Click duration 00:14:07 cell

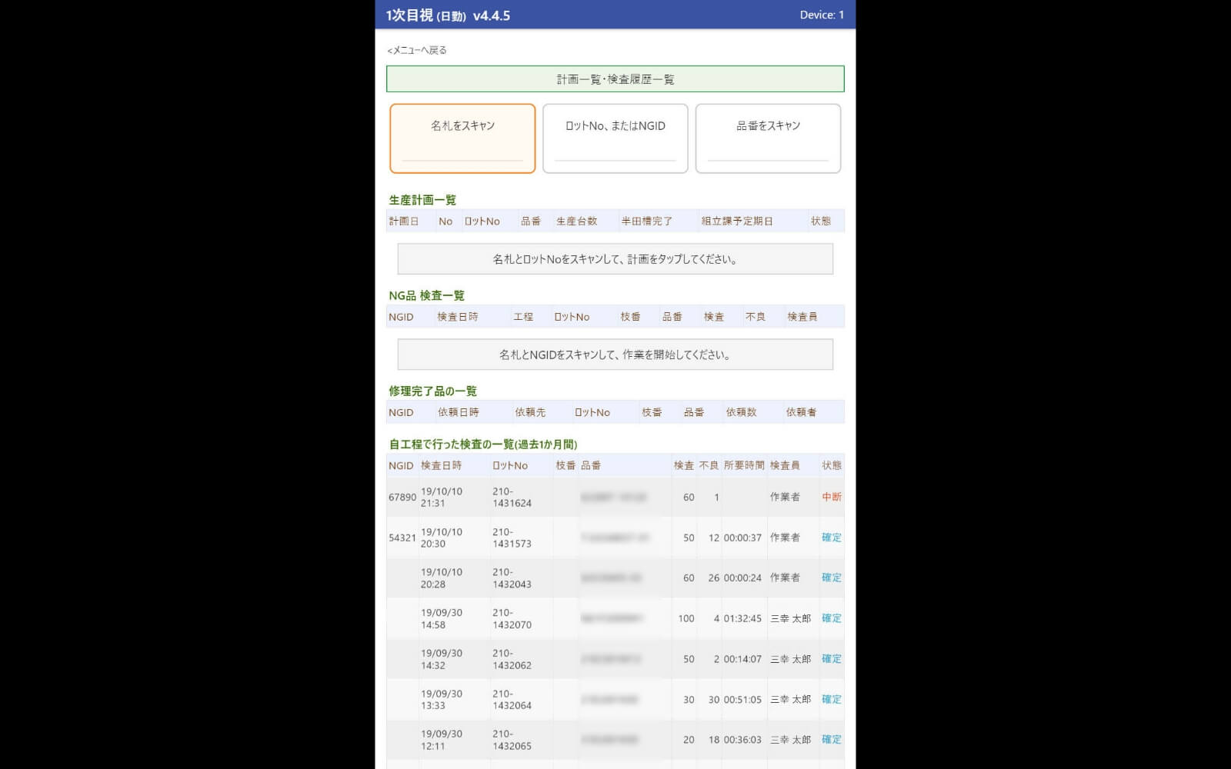point(742,659)
